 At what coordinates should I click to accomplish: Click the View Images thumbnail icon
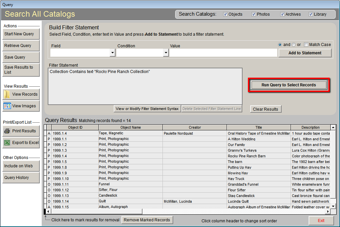pos(7,106)
